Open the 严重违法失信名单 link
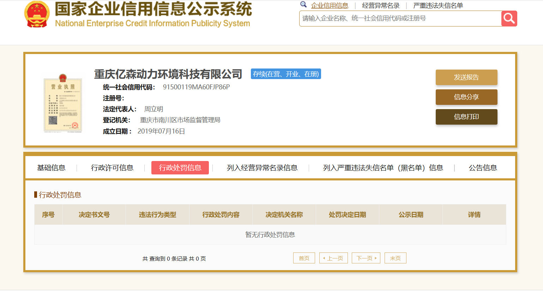The image size is (543, 292). 438,6
